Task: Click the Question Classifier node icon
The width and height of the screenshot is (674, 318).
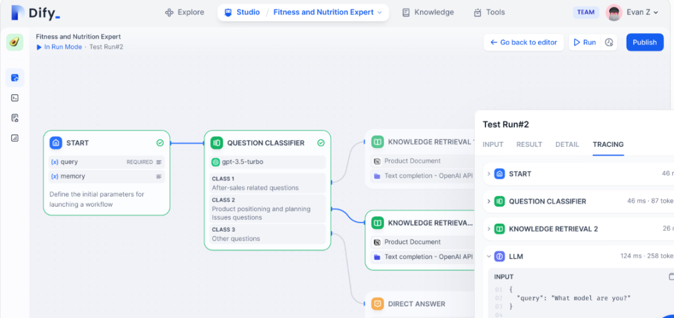Action: pyautogui.click(x=217, y=143)
